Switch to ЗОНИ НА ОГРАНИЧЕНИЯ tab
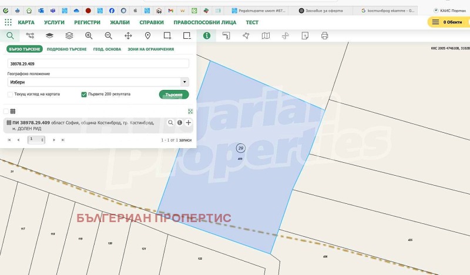The width and height of the screenshot is (470, 275). (x=151, y=49)
